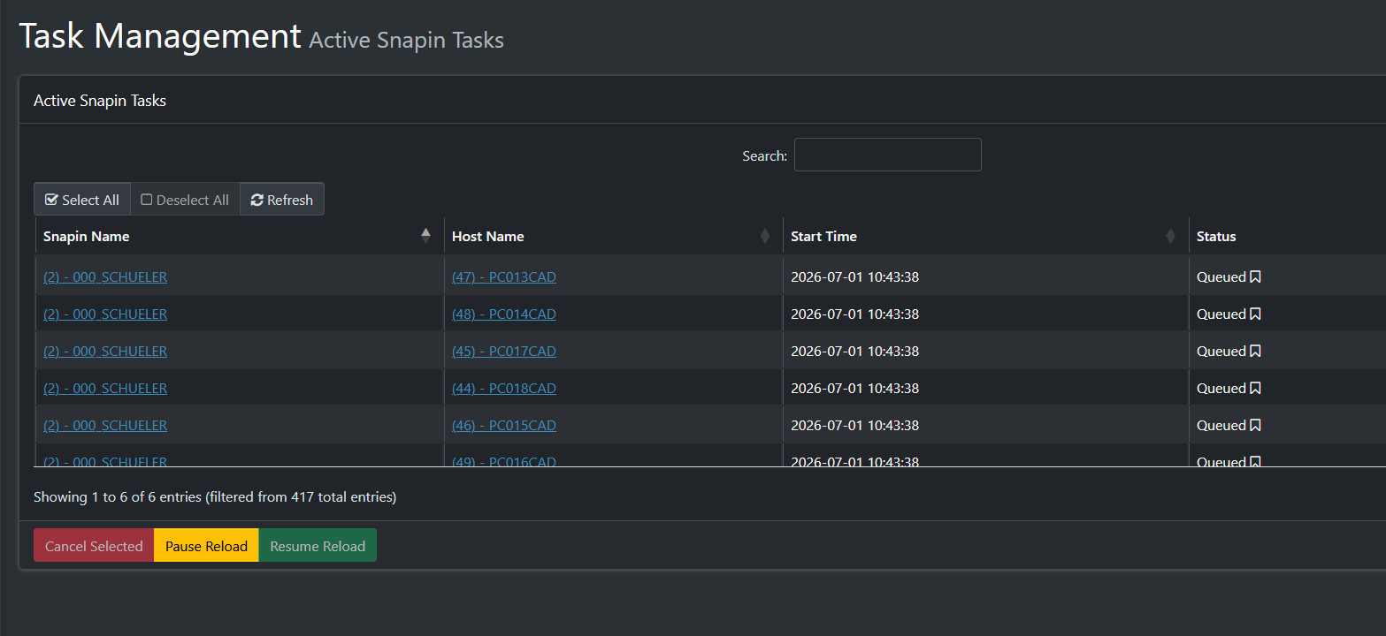Sort by Start Time using its sort arrow
Screen dimensions: 1386x636
click(x=1171, y=236)
